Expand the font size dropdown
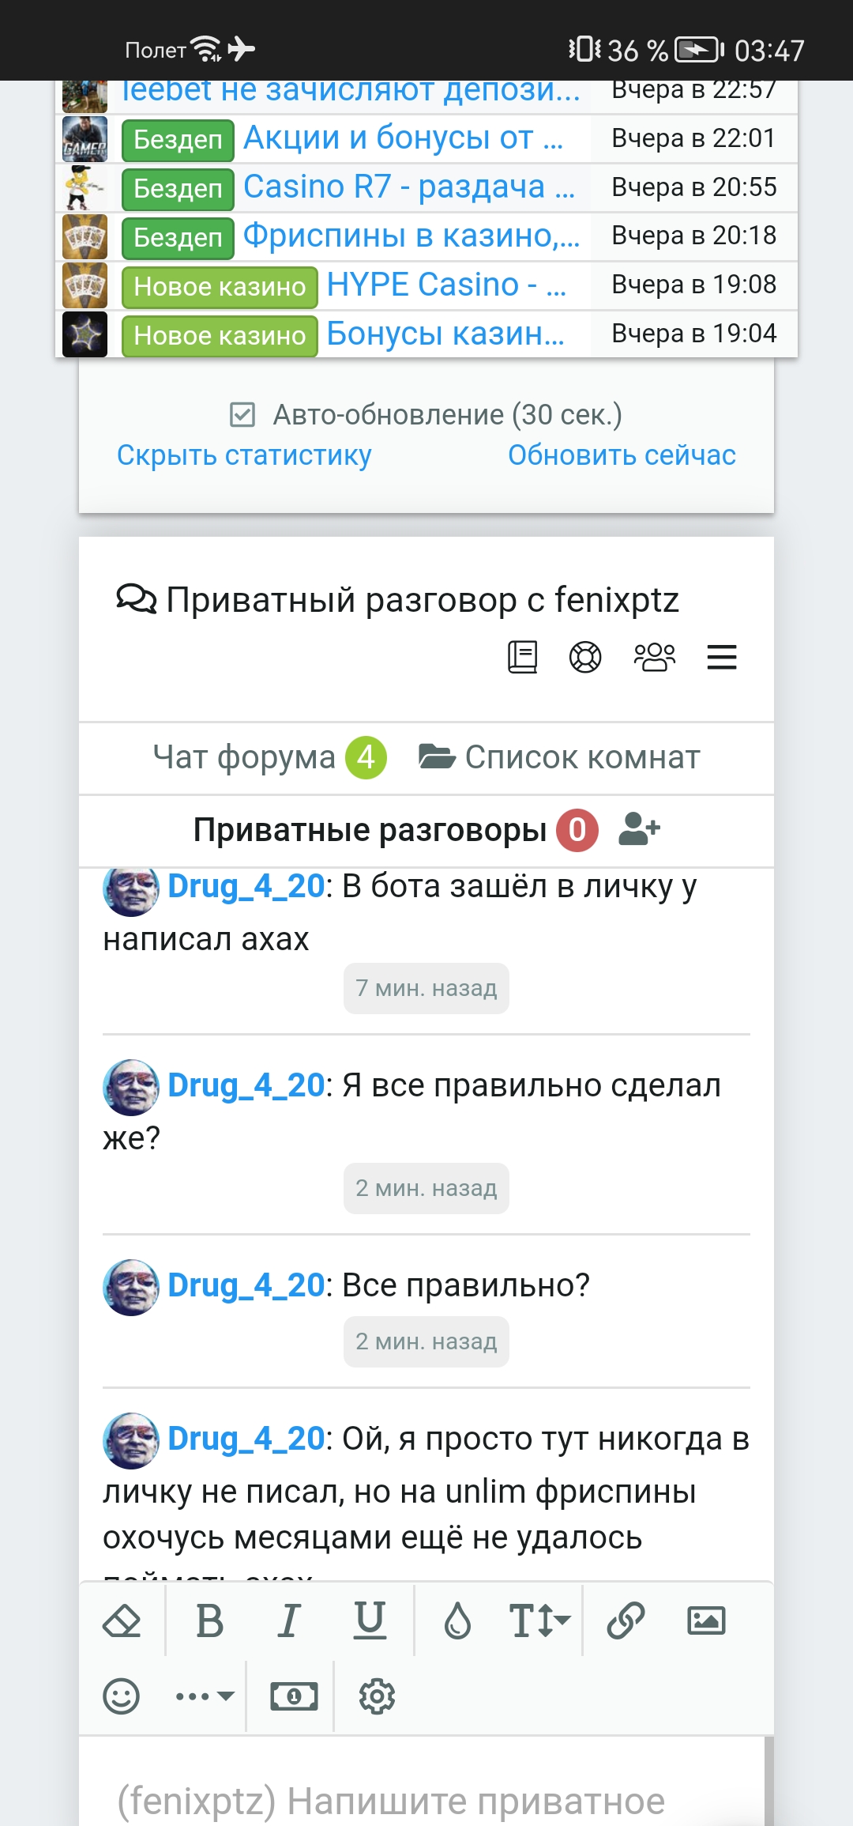853x1826 pixels. pos(539,1620)
